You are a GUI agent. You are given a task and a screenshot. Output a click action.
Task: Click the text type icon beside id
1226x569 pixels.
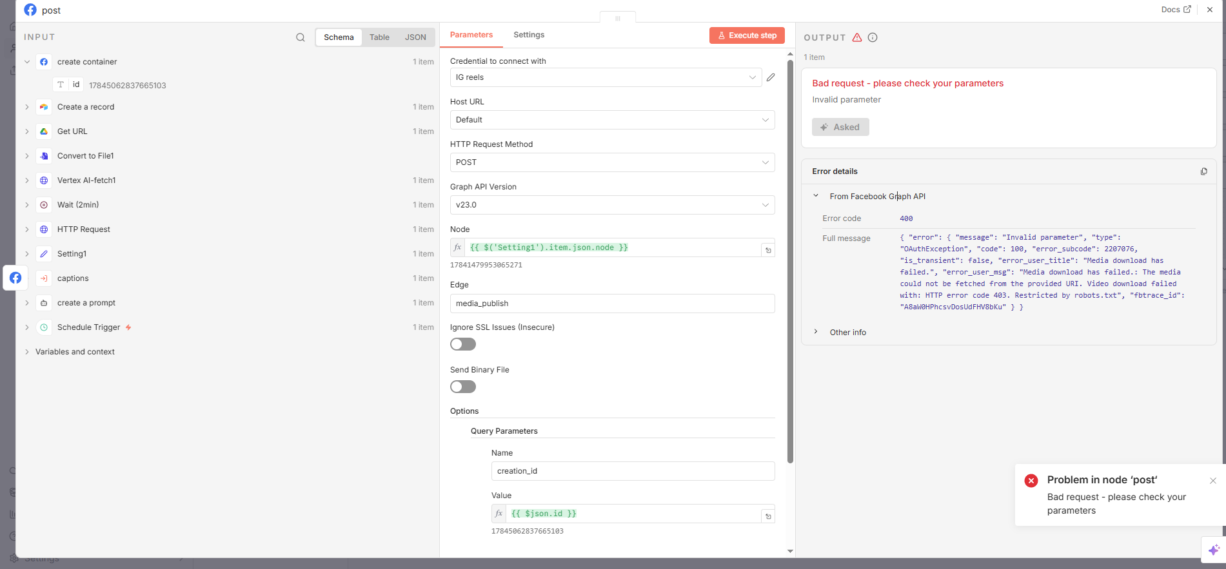(61, 84)
